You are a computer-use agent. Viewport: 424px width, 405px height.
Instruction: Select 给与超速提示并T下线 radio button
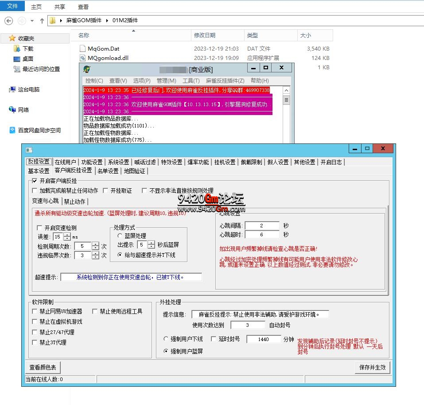120,255
